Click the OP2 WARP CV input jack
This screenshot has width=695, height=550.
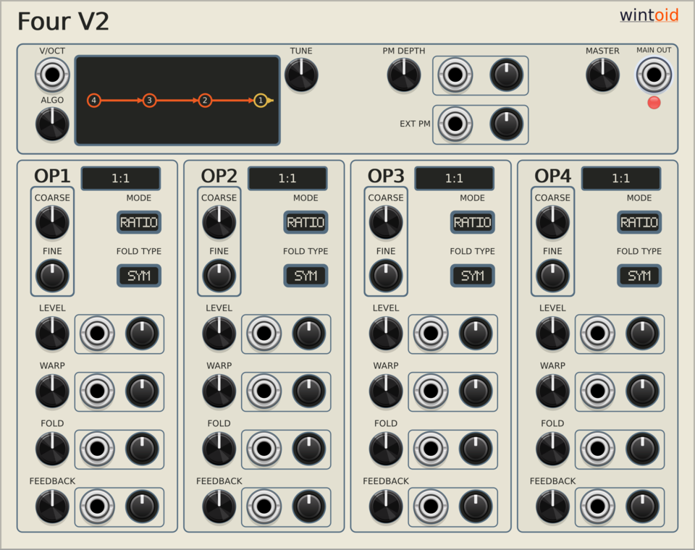point(264,391)
